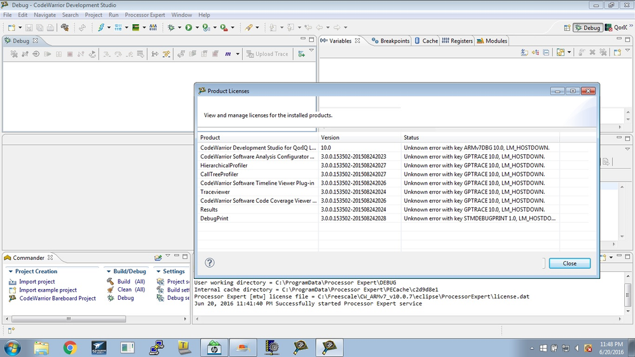Click the console vertical scrollbar thumb
The width and height of the screenshot is (635, 357).
[628, 294]
